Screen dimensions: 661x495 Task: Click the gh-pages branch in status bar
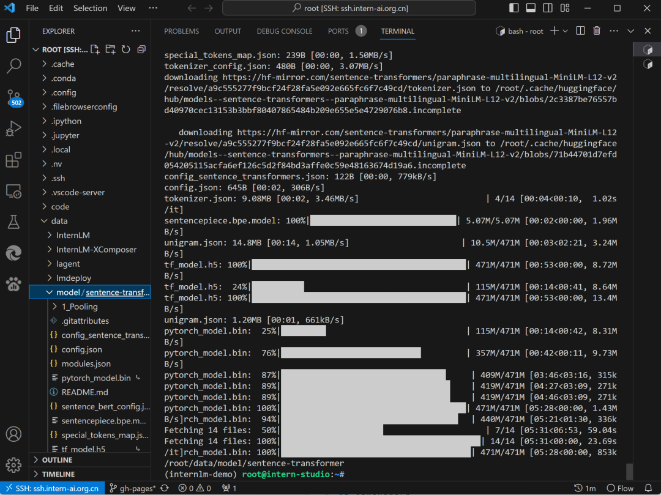(x=132, y=488)
